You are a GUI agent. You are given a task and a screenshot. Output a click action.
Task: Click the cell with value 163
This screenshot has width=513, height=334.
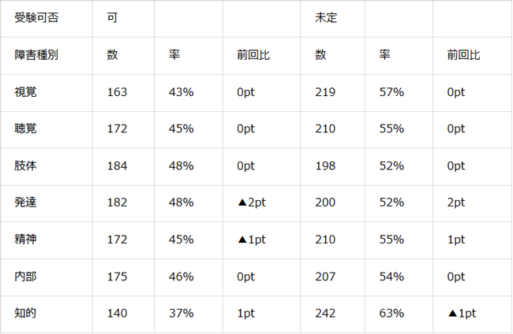117,92
